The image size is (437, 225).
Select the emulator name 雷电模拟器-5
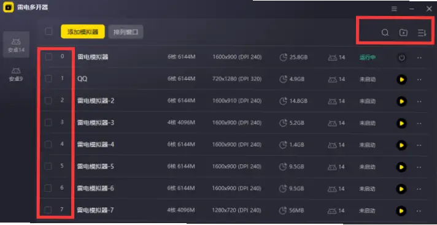96,167
